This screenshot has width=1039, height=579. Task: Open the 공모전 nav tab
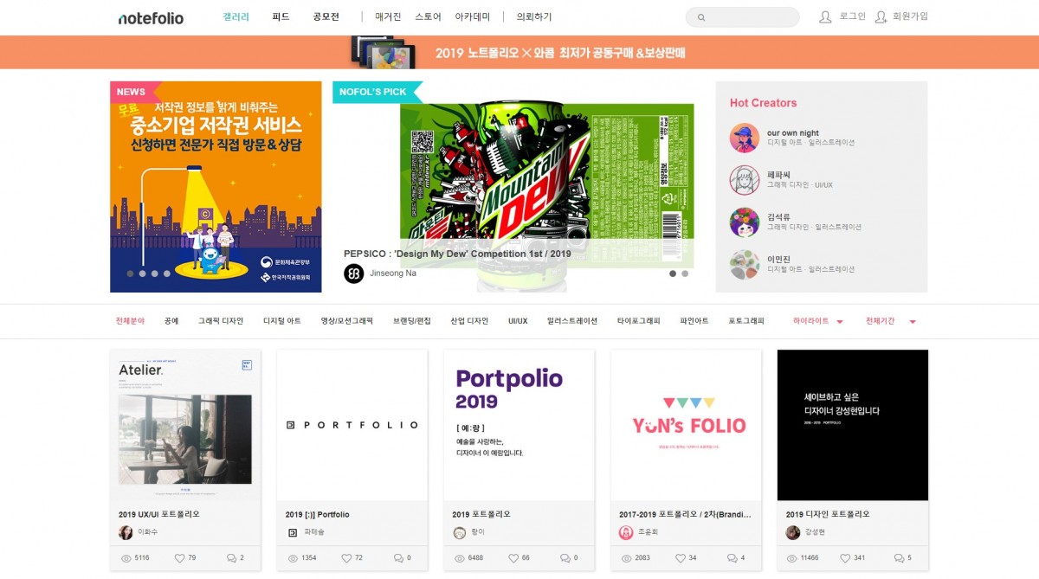coord(326,16)
